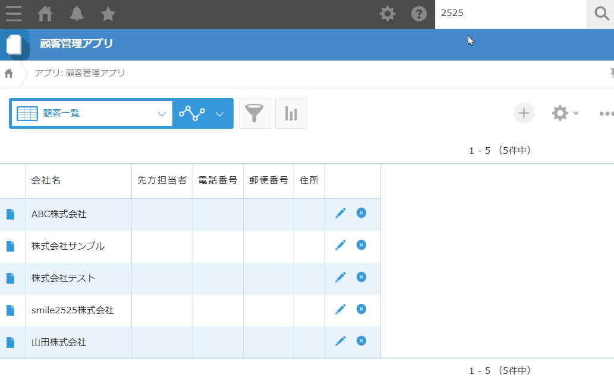Open the header settings gear
Screen dimensions: 614x381
(x=388, y=14)
